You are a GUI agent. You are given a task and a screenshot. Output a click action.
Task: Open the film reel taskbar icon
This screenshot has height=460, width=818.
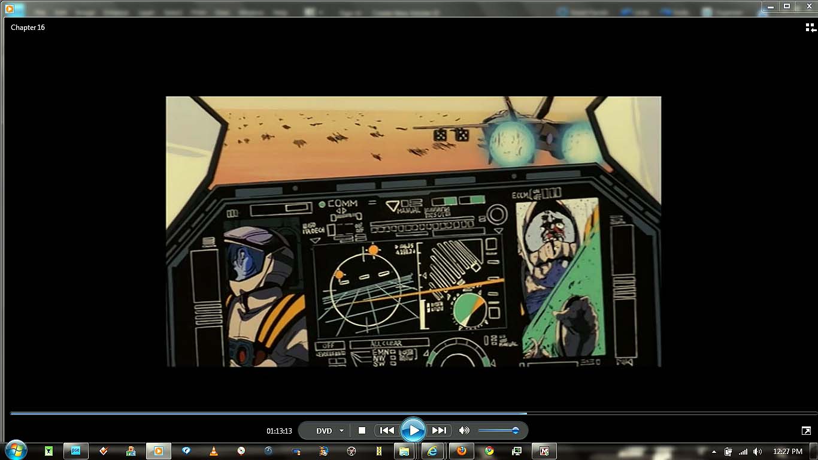click(352, 451)
